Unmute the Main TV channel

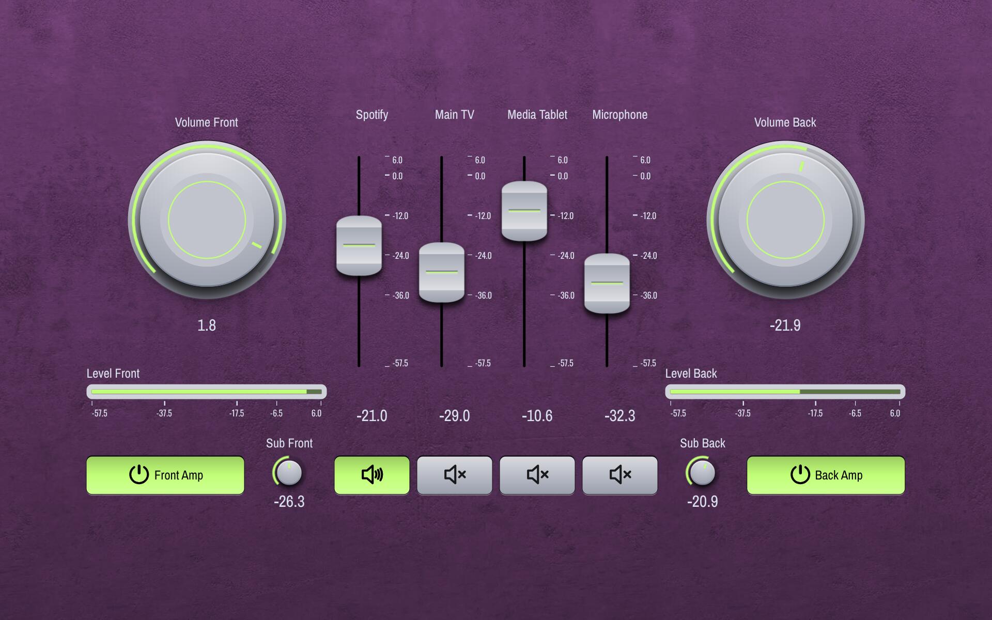tap(454, 475)
